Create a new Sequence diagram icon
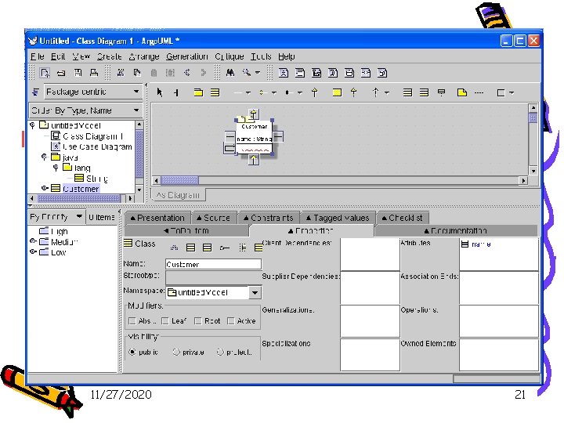This screenshot has width=564, height=423. [316, 73]
